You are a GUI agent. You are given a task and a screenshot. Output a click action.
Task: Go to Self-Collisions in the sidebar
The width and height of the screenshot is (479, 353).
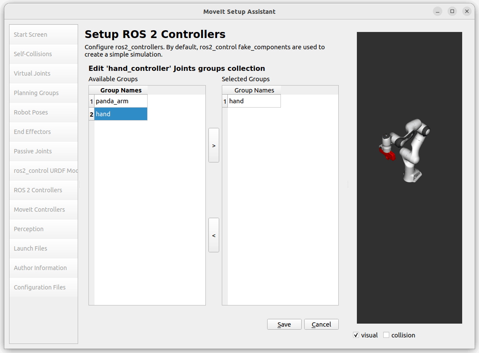pyautogui.click(x=44, y=54)
